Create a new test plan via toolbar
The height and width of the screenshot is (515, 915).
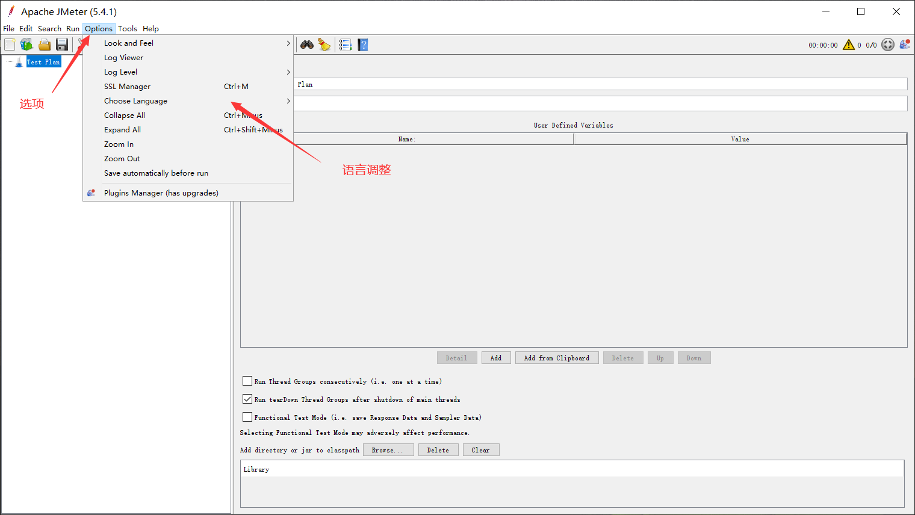[10, 45]
